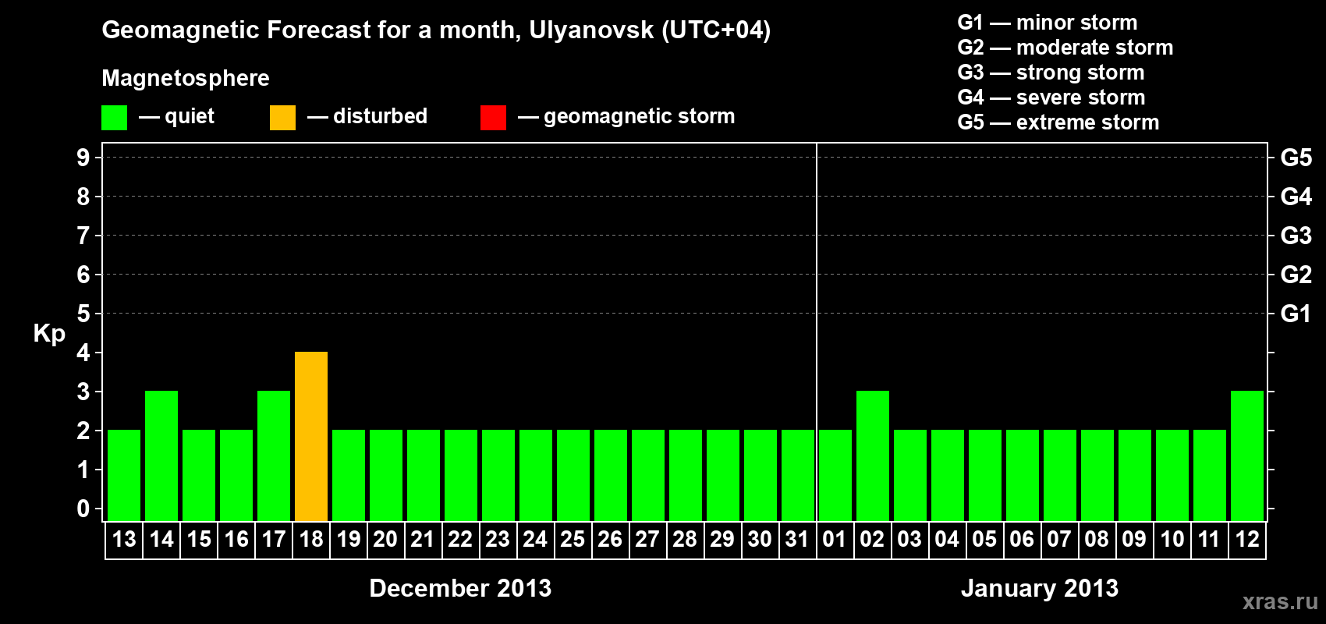Click the red geomagnetic storm legend swatch
Screen dimensions: 1326x624
pyautogui.click(x=493, y=118)
